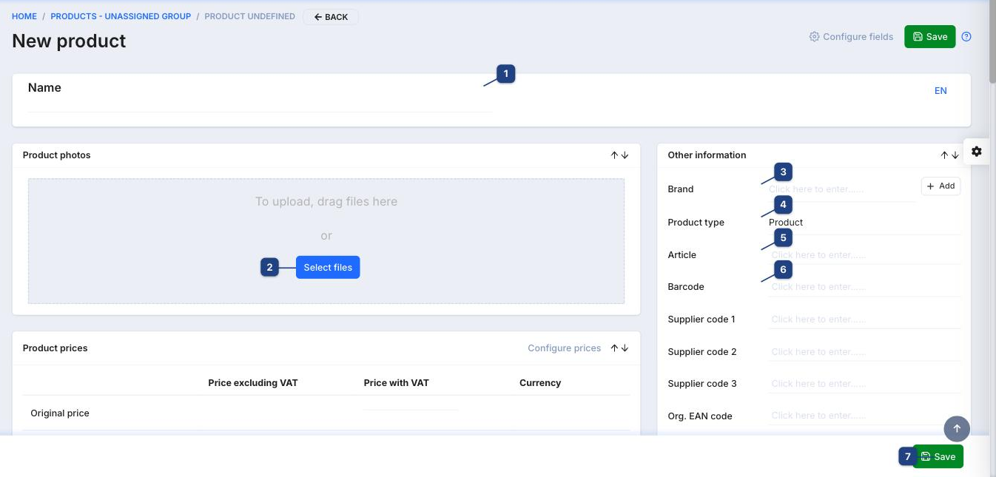Click the 'Product prices' panel title
The height and width of the screenshot is (477, 996).
click(x=55, y=348)
